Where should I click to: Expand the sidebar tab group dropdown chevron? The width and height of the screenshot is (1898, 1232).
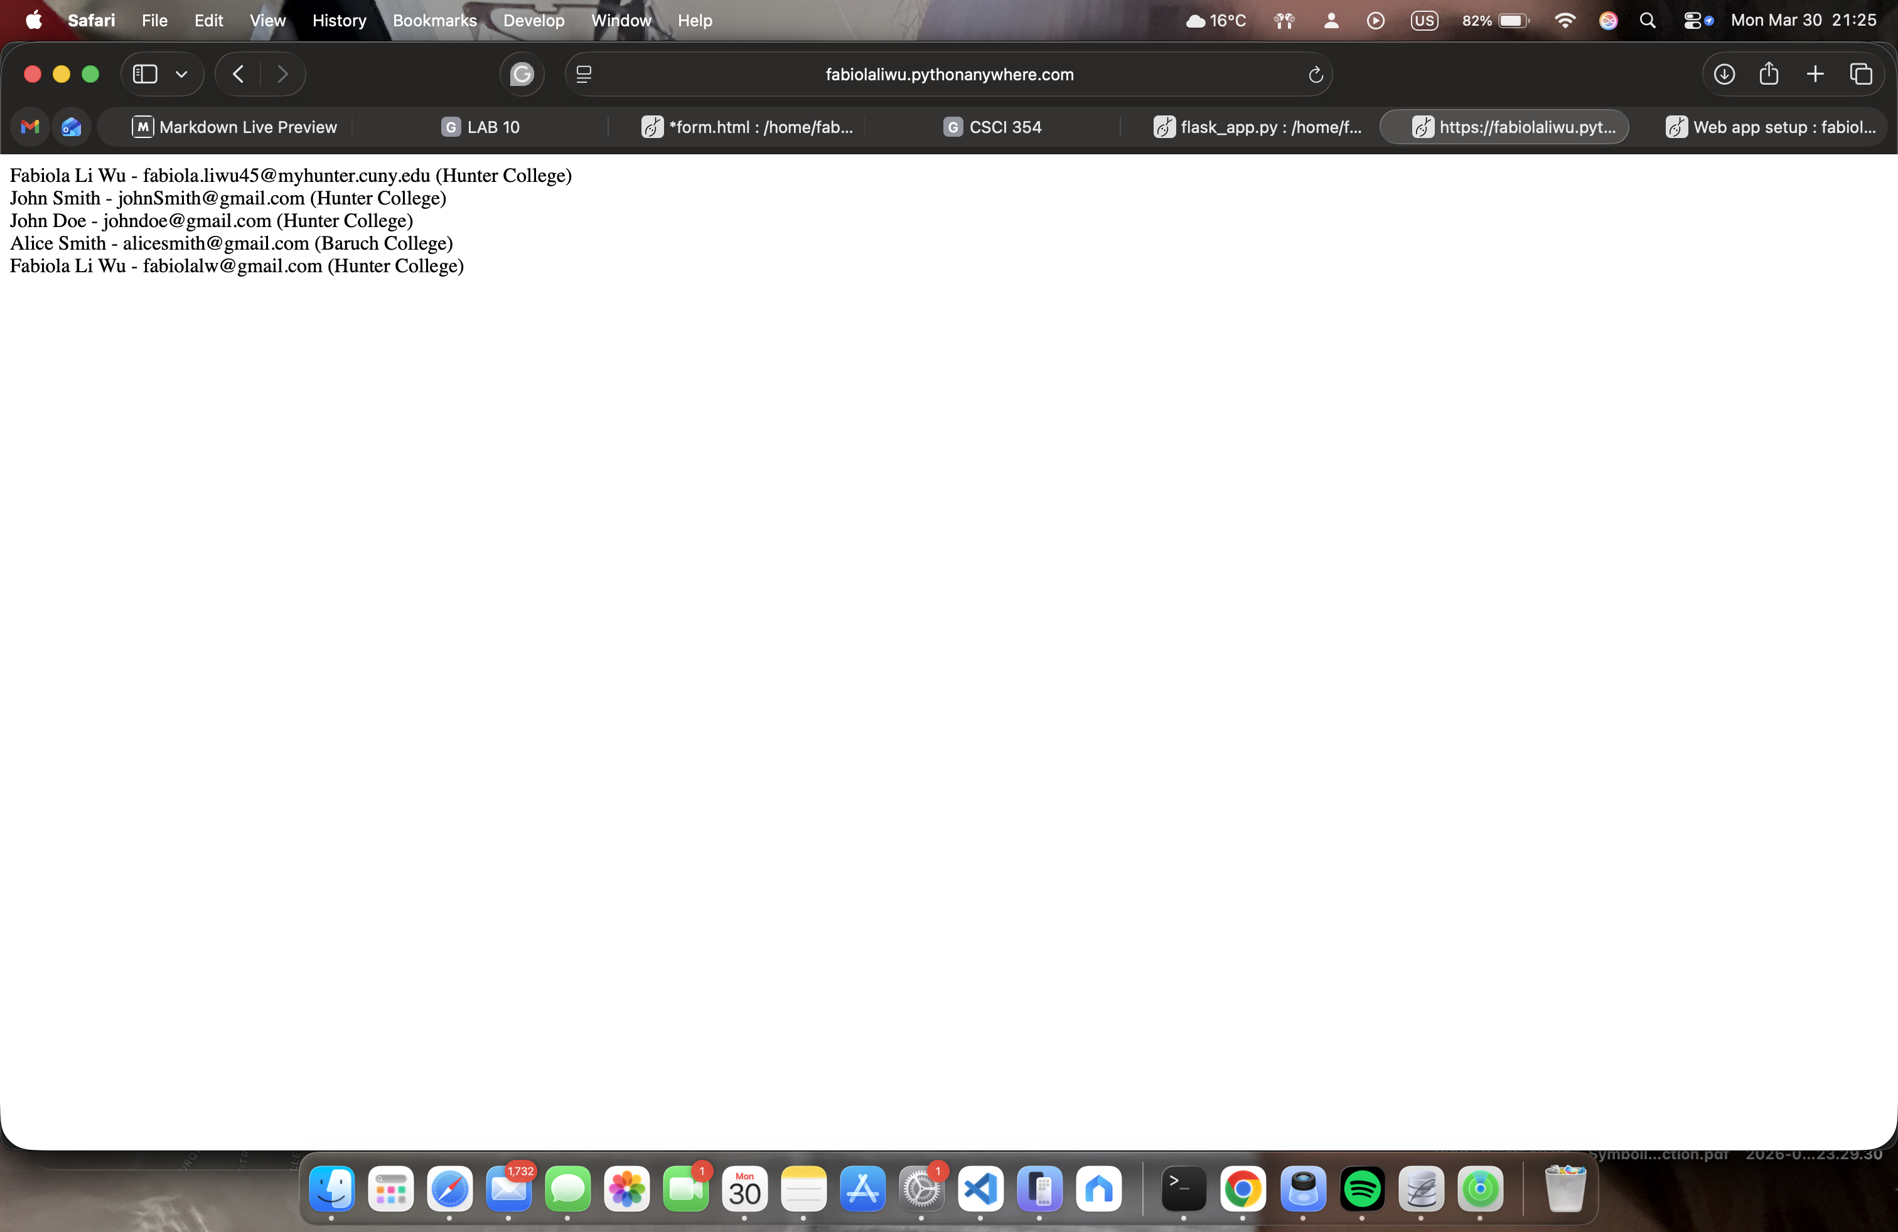tap(182, 74)
